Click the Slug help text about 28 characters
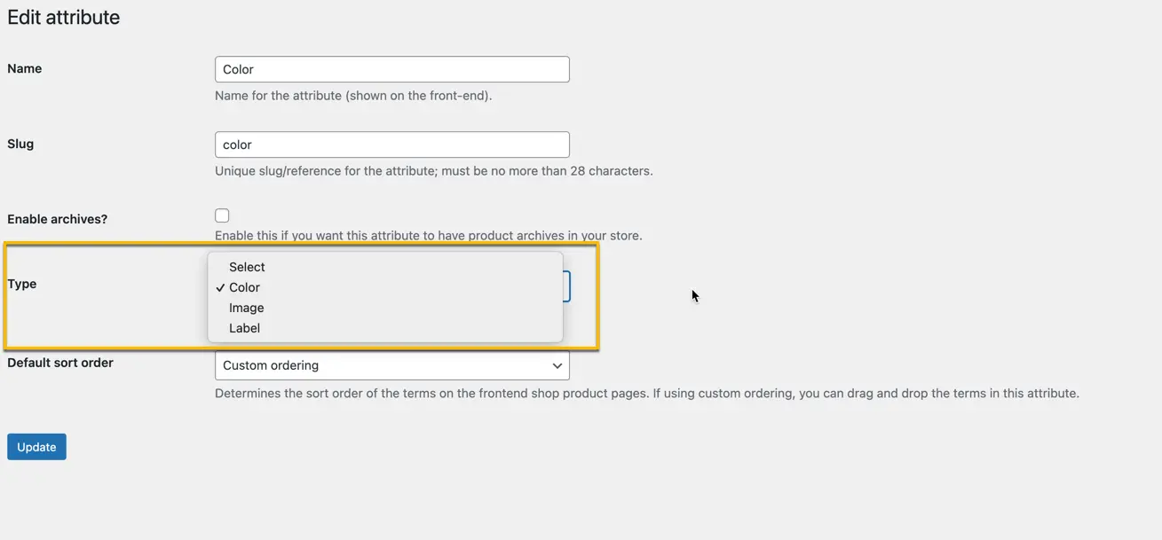The width and height of the screenshot is (1162, 540). [433, 171]
